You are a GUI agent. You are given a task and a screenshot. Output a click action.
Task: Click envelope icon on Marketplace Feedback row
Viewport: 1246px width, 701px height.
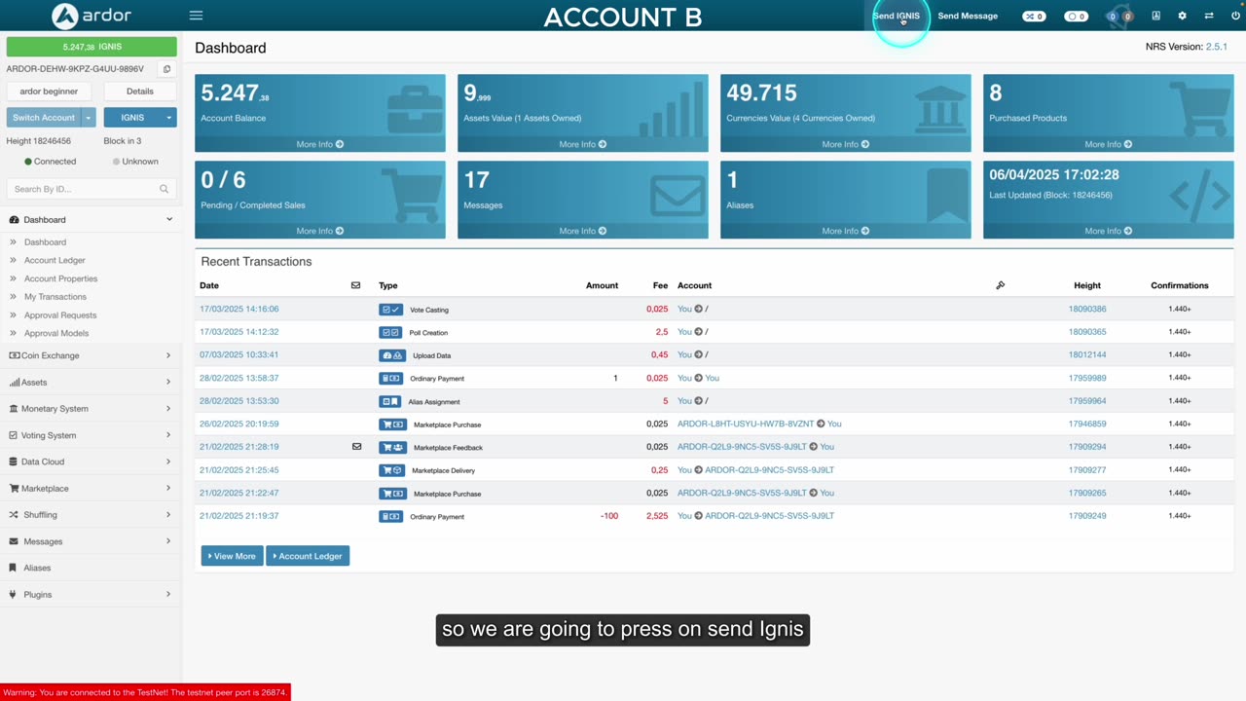click(356, 447)
